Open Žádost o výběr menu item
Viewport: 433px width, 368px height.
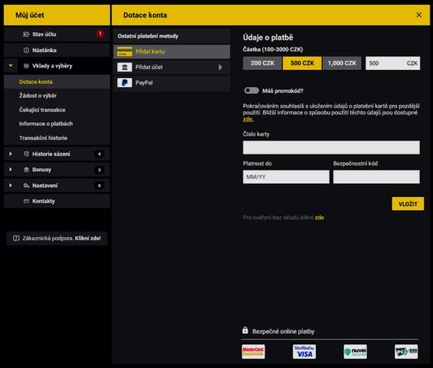point(37,95)
